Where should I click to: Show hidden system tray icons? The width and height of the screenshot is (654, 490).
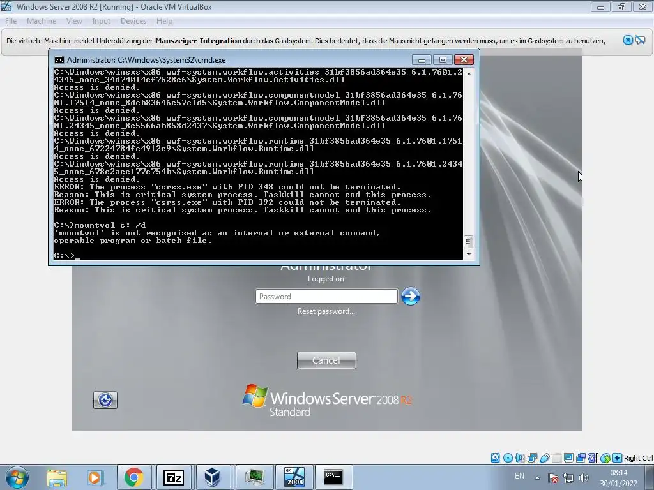tap(538, 478)
